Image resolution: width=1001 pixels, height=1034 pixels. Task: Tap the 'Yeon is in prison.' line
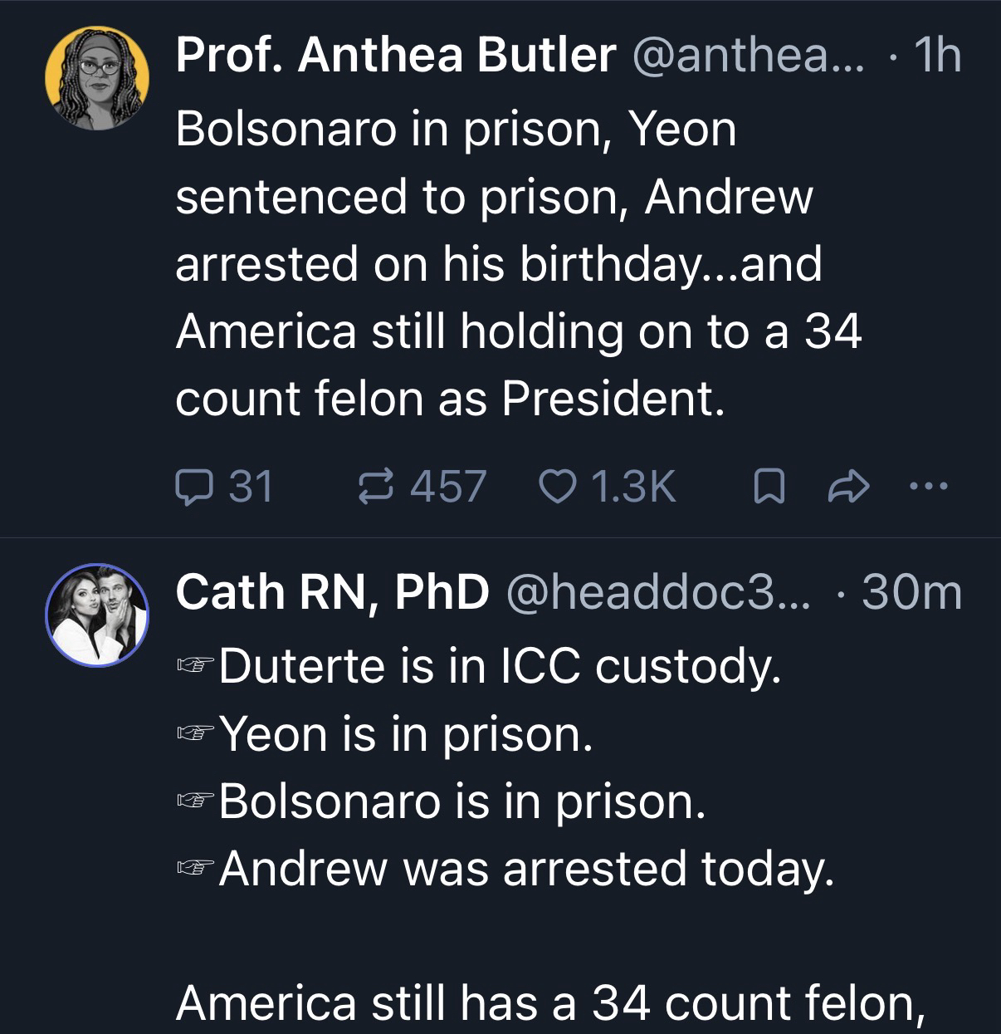[x=407, y=734]
